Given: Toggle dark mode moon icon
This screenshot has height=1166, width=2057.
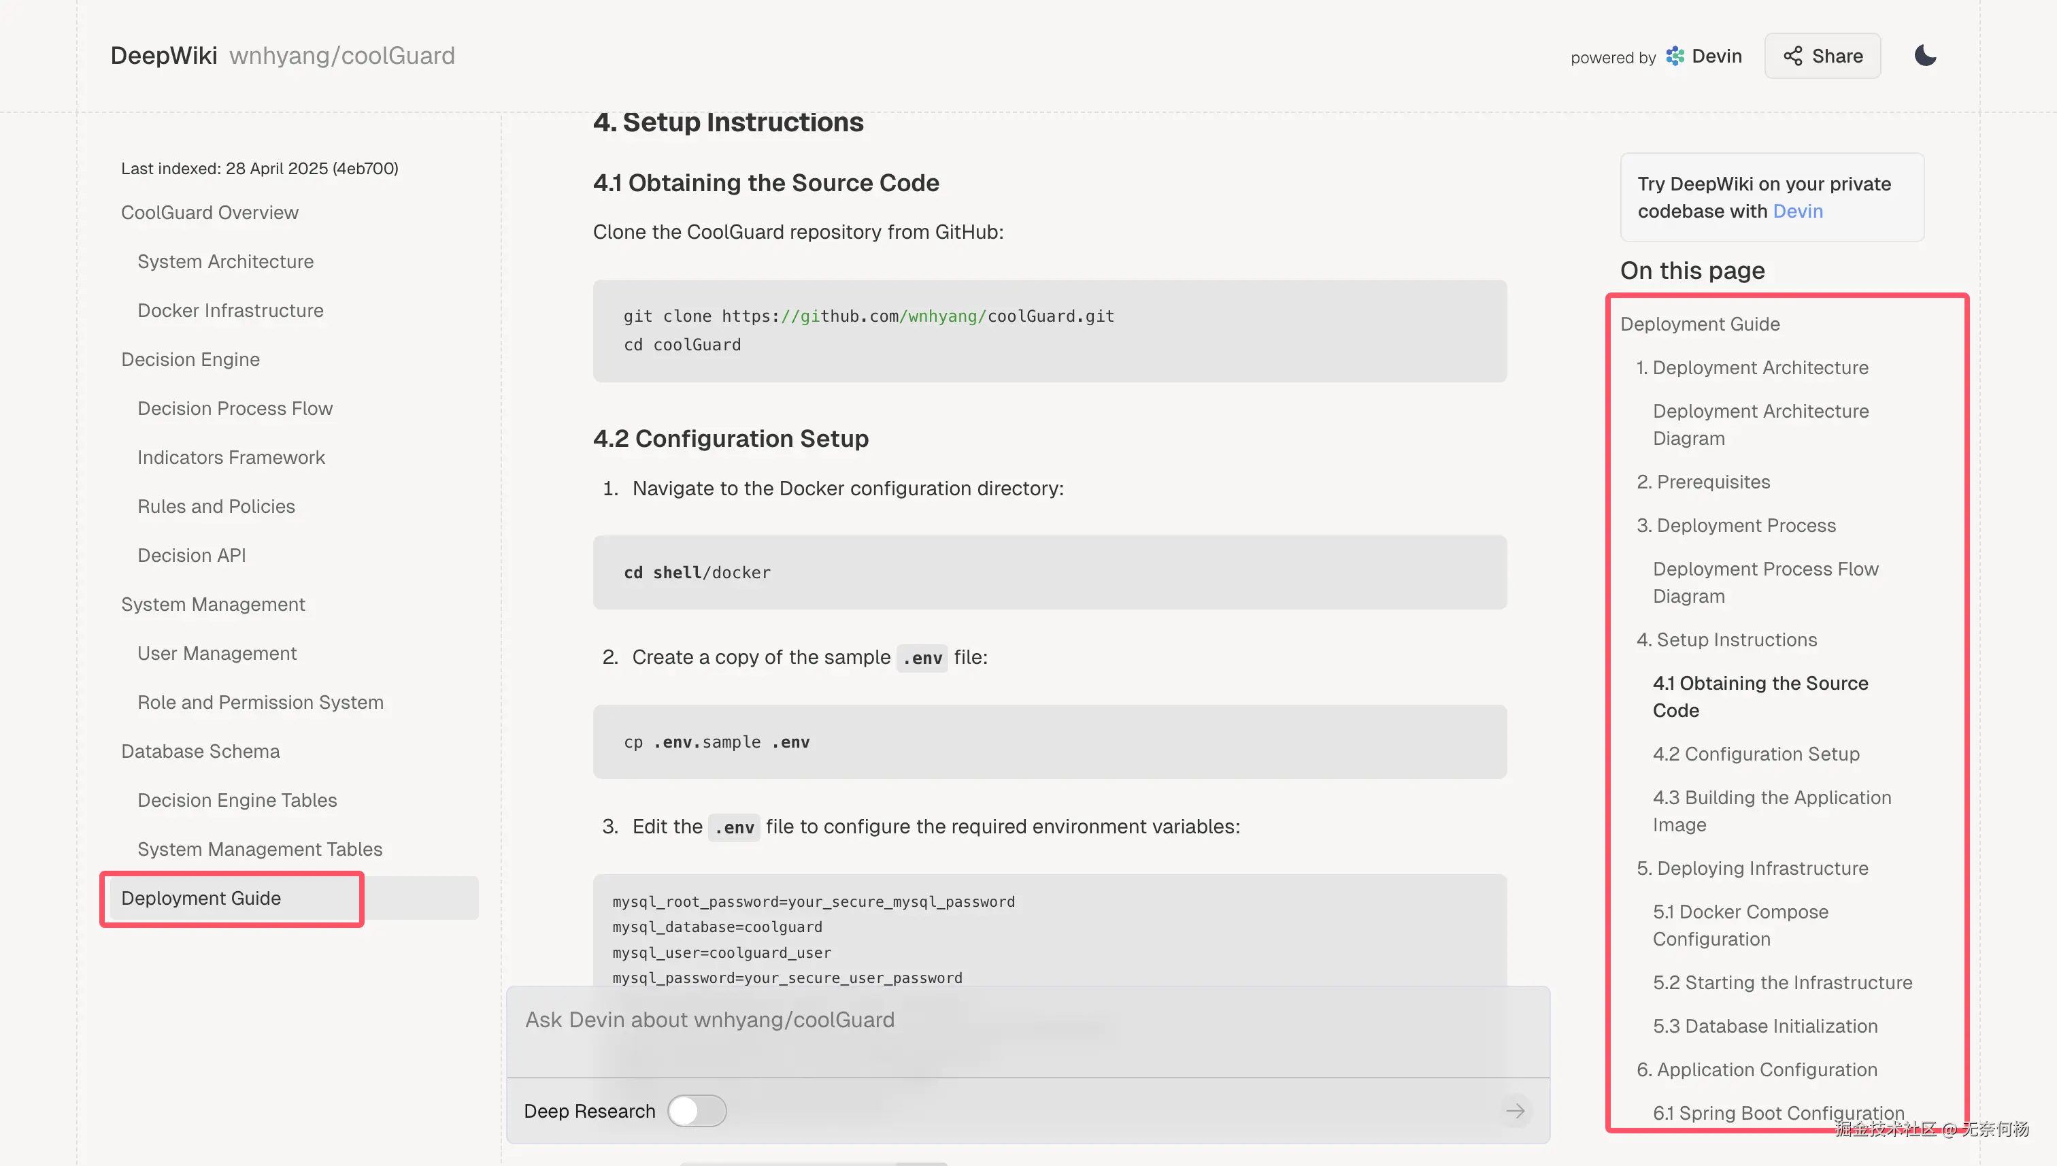Looking at the screenshot, I should click(x=1925, y=55).
